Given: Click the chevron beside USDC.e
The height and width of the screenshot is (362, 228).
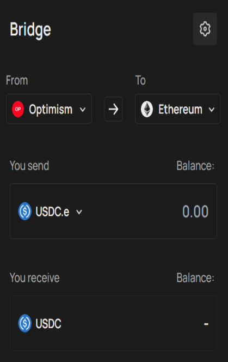Looking at the screenshot, I should 79,212.
